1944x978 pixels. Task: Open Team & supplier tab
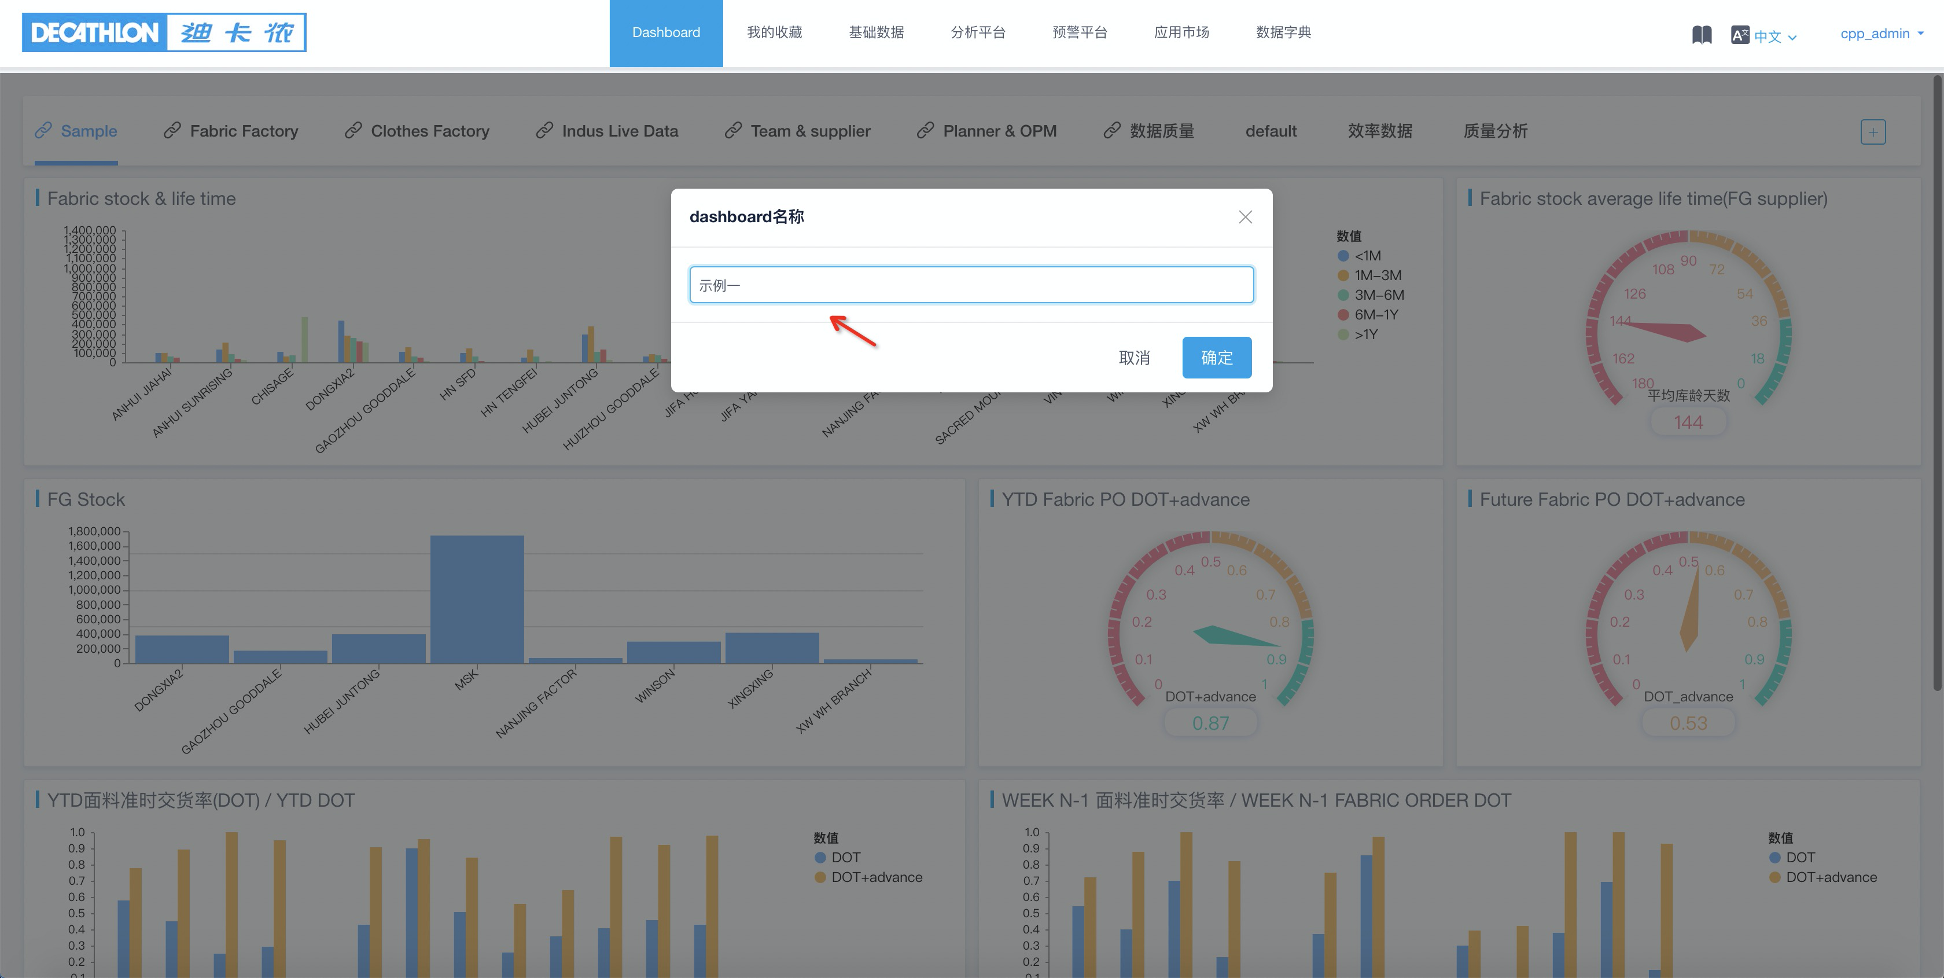point(811,131)
